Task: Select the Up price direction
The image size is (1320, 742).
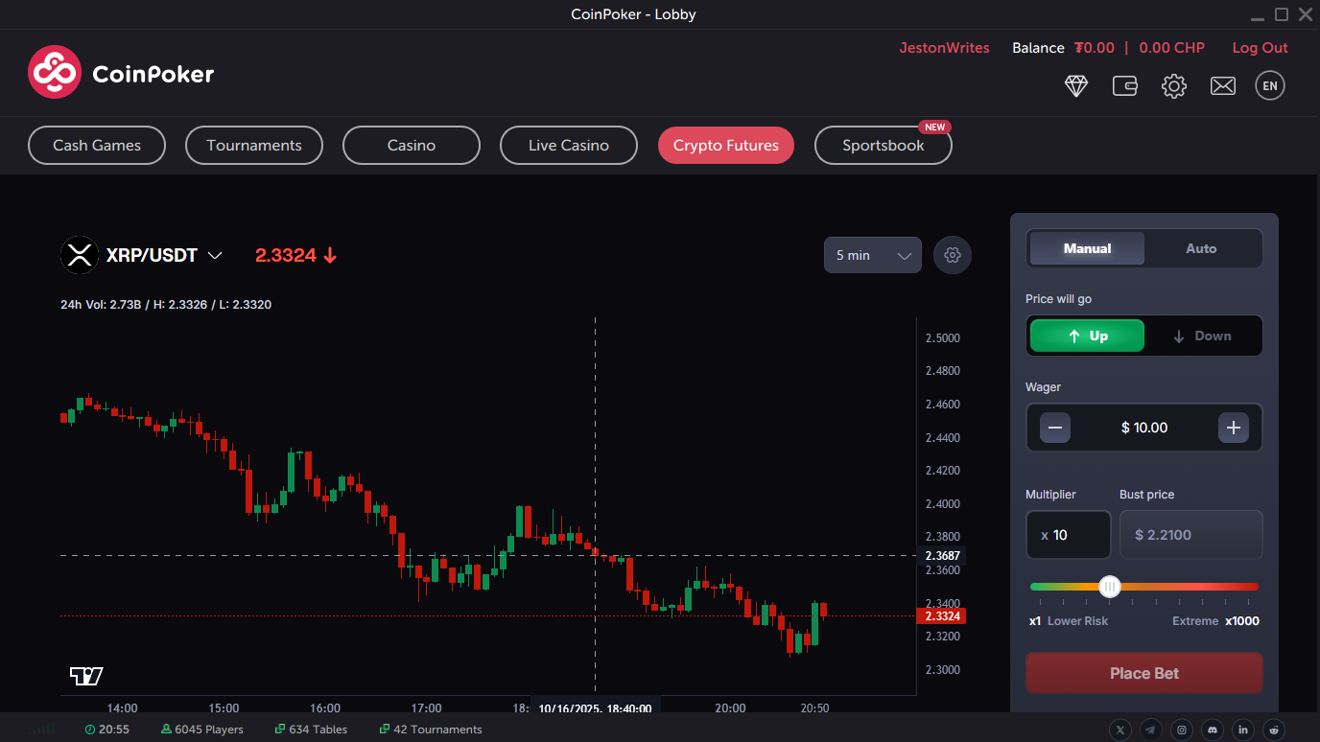Action: (1086, 336)
